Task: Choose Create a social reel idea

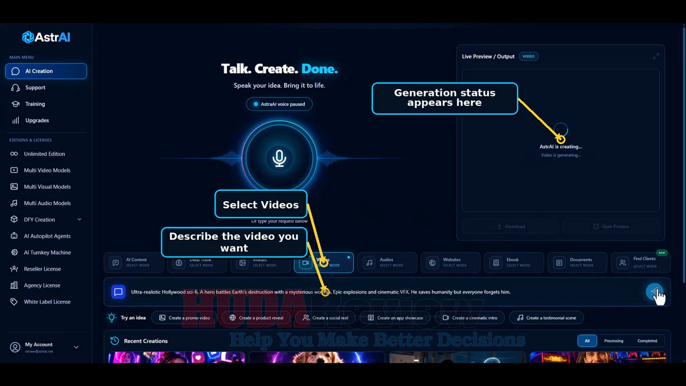Action: 326,318
